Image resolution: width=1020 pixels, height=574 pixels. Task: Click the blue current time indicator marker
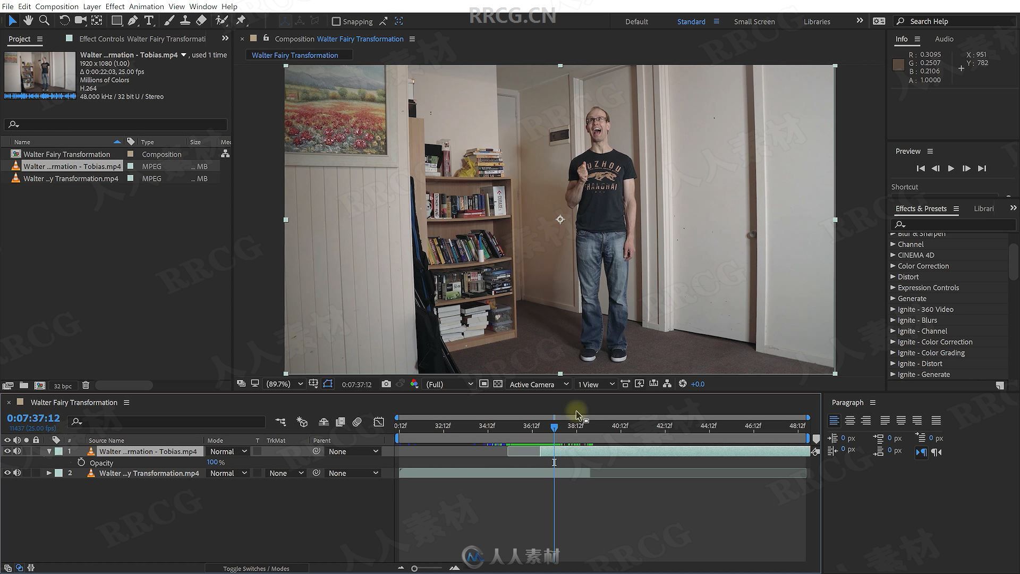click(x=554, y=427)
